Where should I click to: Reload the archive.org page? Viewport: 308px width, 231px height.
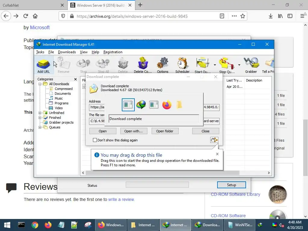click(x=26, y=16)
